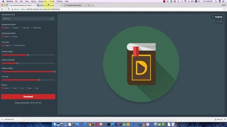Select the Pro banner option

(19, 88)
